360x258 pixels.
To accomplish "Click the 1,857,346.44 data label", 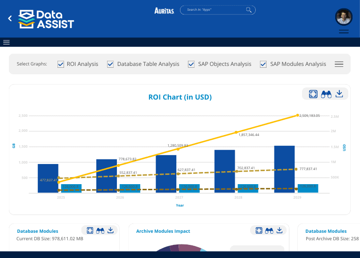I will click(249, 135).
